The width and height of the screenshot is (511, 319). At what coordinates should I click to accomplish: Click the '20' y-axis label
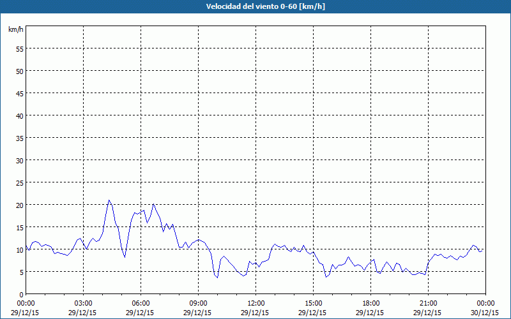coord(20,205)
